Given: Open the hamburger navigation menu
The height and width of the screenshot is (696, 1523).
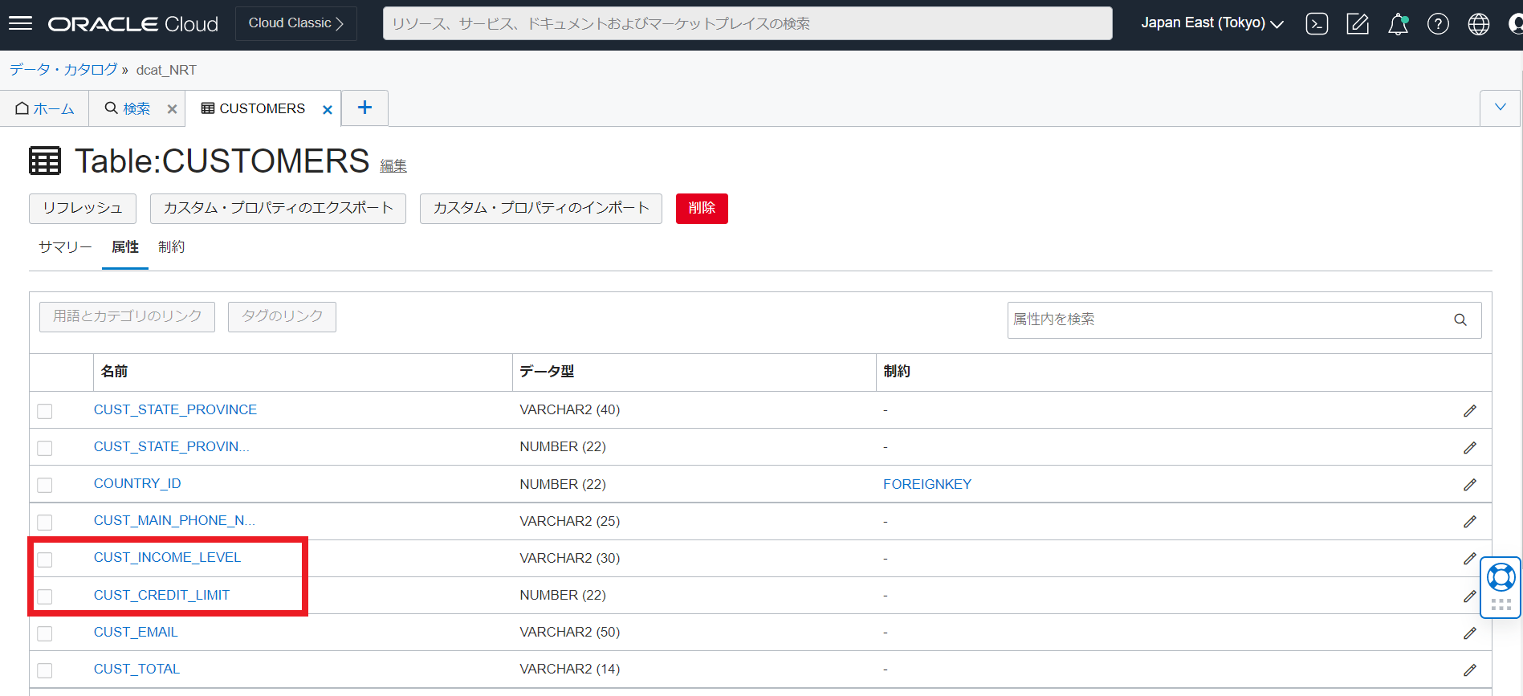Looking at the screenshot, I should (x=21, y=23).
